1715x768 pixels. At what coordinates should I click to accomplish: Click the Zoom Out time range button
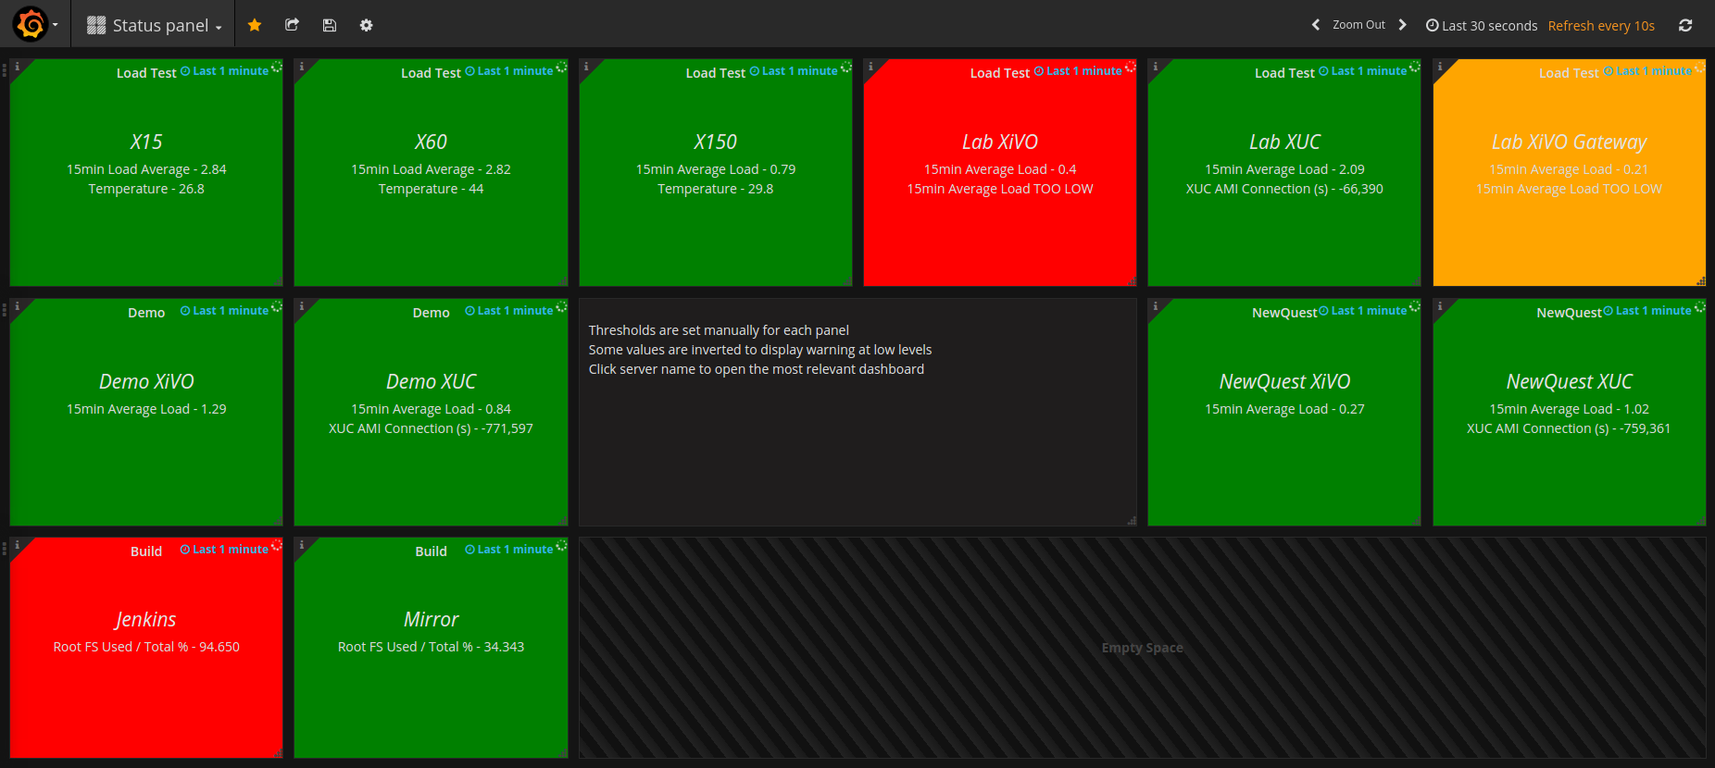click(1358, 25)
